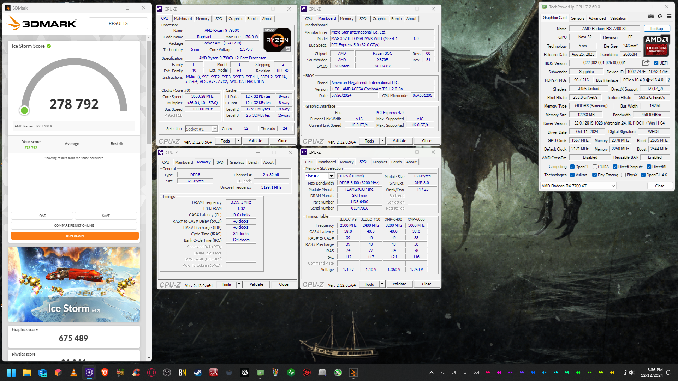Open Outlook from the taskbar
The width and height of the screenshot is (678, 381).
coord(43,373)
